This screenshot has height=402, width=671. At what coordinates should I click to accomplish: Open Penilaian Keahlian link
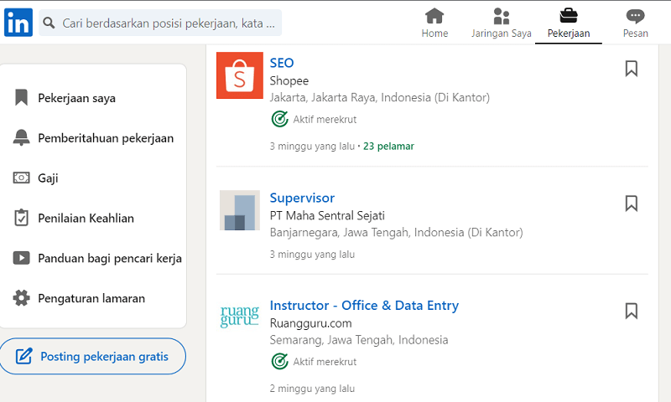point(86,219)
